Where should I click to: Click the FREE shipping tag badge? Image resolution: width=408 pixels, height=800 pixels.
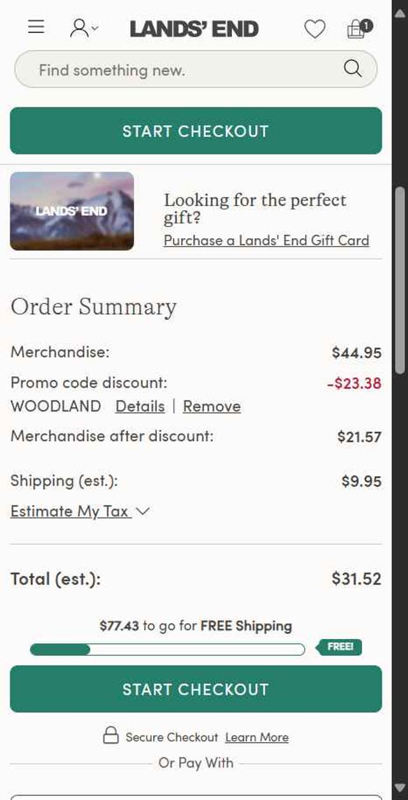[x=340, y=647]
